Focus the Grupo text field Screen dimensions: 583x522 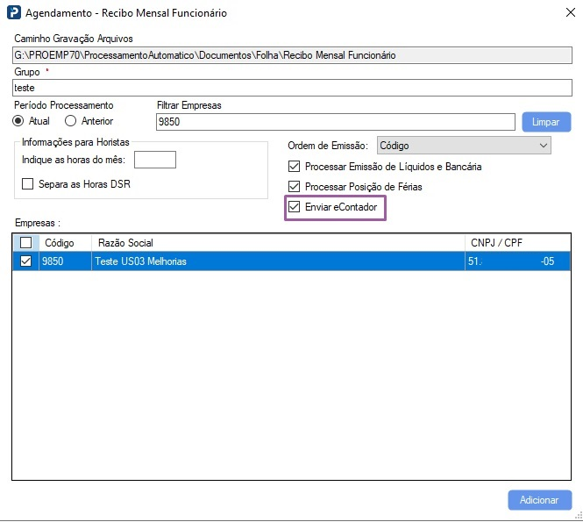[289, 88]
